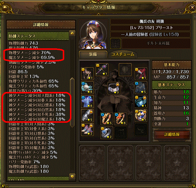
Task: Click the up arrow in the stats list
Action: tap(72, 33)
